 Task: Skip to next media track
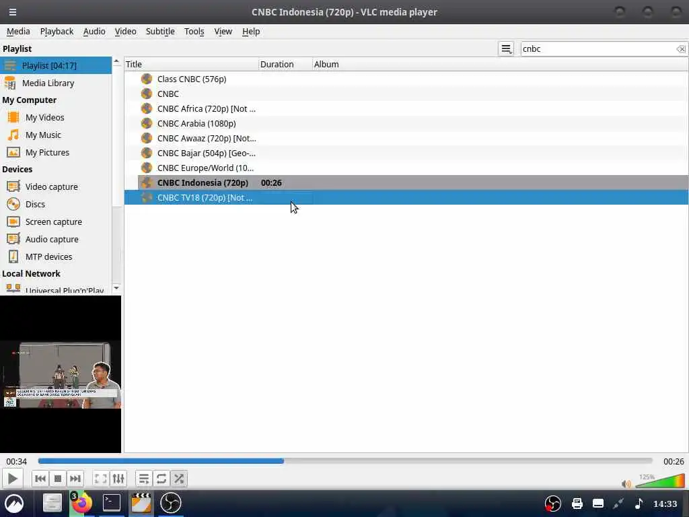(75, 479)
